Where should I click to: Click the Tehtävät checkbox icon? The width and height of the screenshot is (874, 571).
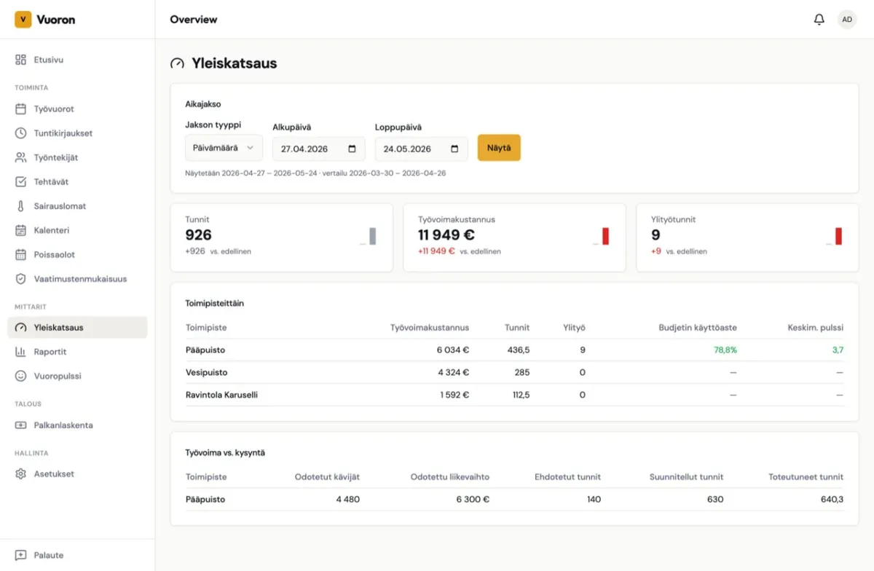click(20, 182)
